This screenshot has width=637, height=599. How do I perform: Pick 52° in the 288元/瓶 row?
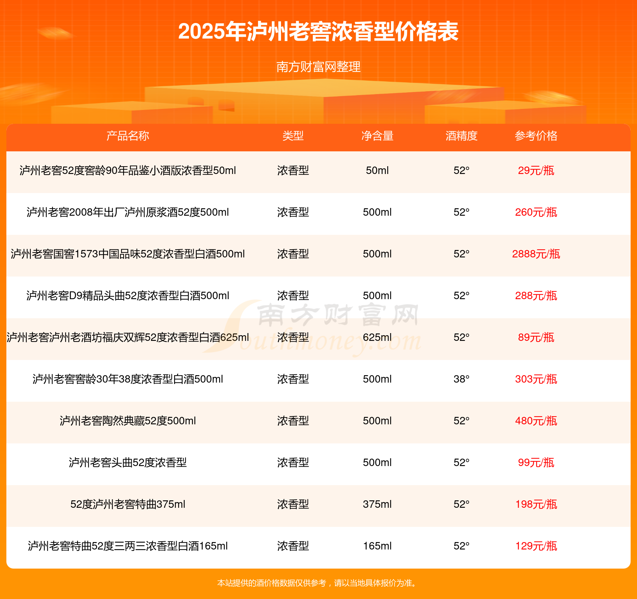[461, 296]
